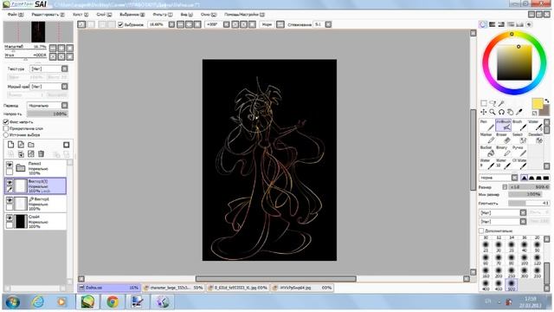Open Paint Tool SAI from the taskbar
554x312 pixels.
click(x=87, y=302)
